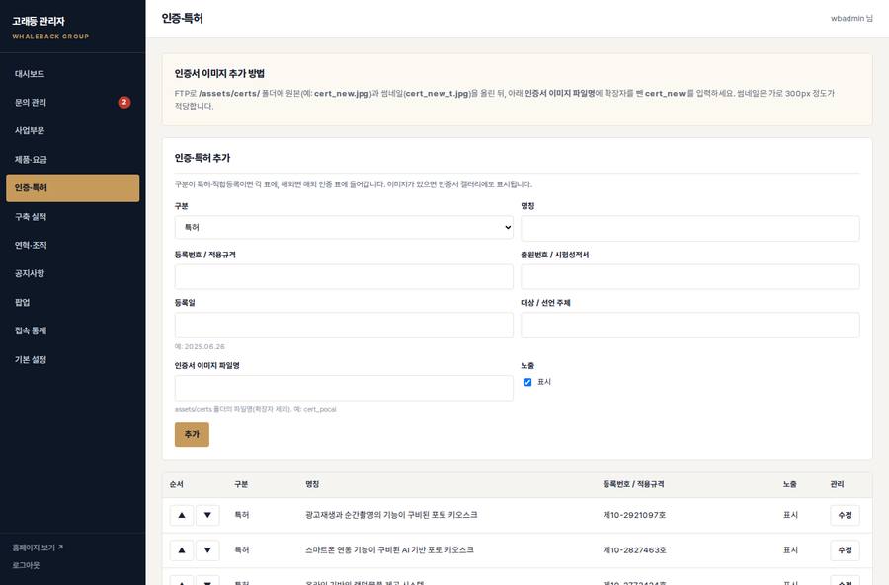Open 제품·요금 page
Viewport: 889px width, 585px height.
(x=72, y=159)
